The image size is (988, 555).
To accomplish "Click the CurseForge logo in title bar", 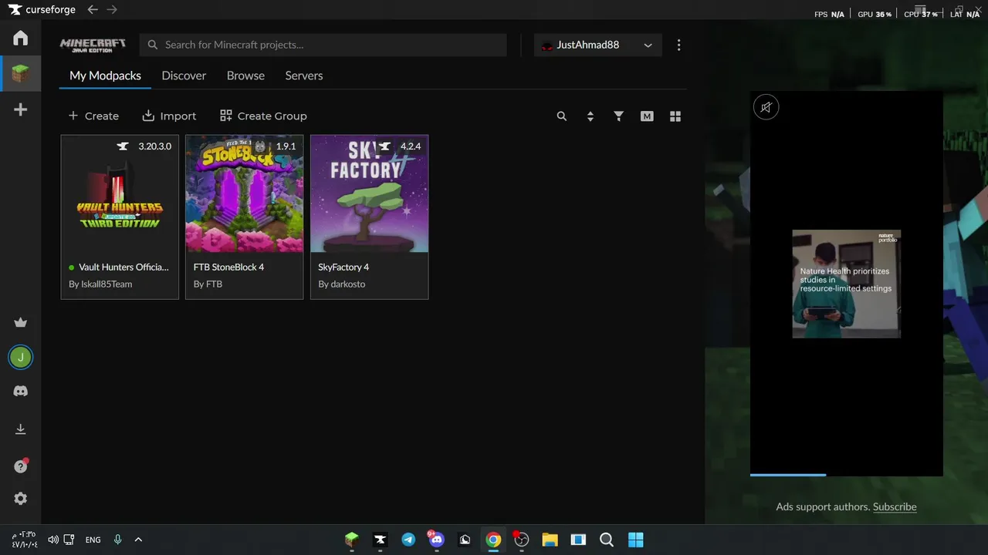I will (x=42, y=10).
